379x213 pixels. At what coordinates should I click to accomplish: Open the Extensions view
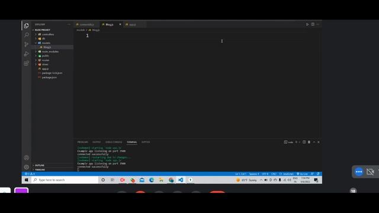pyautogui.click(x=26, y=63)
